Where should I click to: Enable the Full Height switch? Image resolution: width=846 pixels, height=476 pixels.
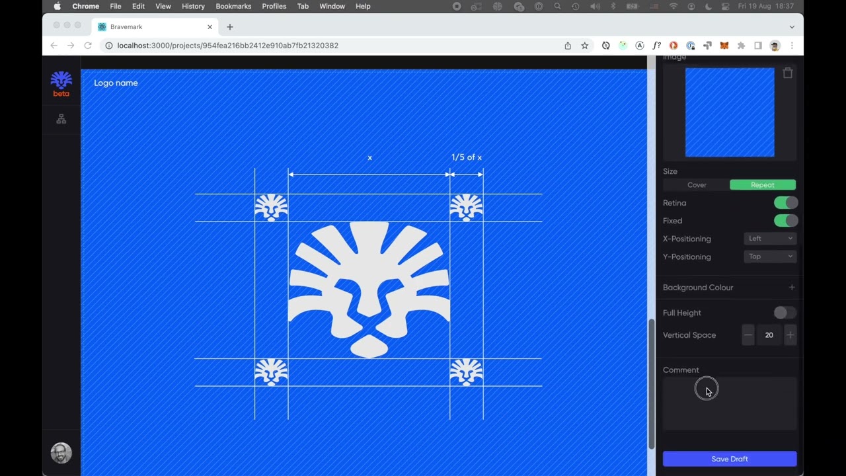[x=786, y=313]
